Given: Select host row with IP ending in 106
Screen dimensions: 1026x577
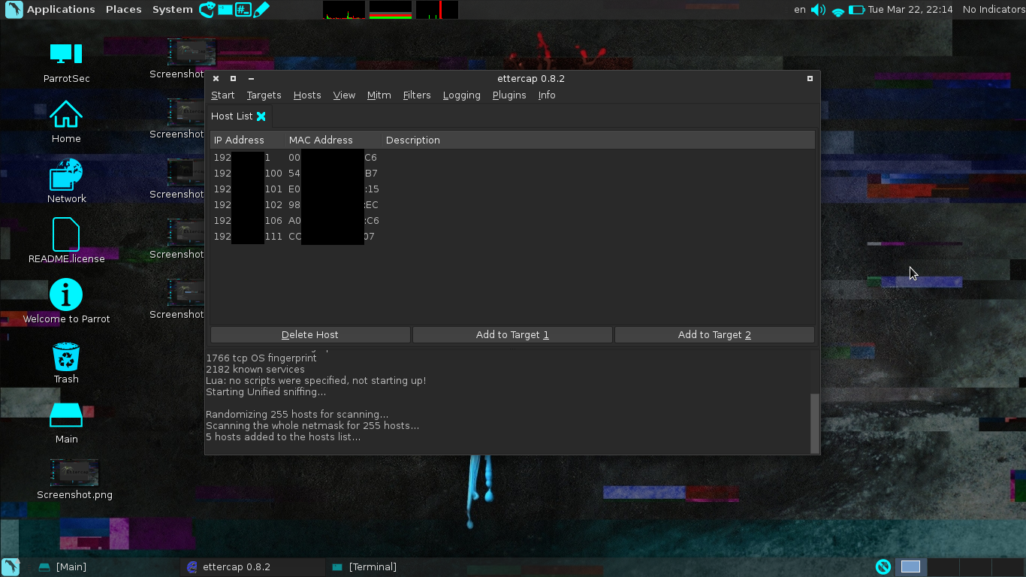Looking at the screenshot, I should (x=512, y=221).
